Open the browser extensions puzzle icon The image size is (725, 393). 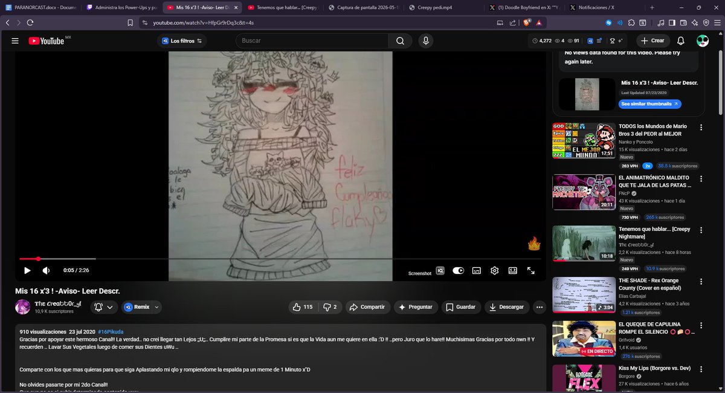(631, 22)
